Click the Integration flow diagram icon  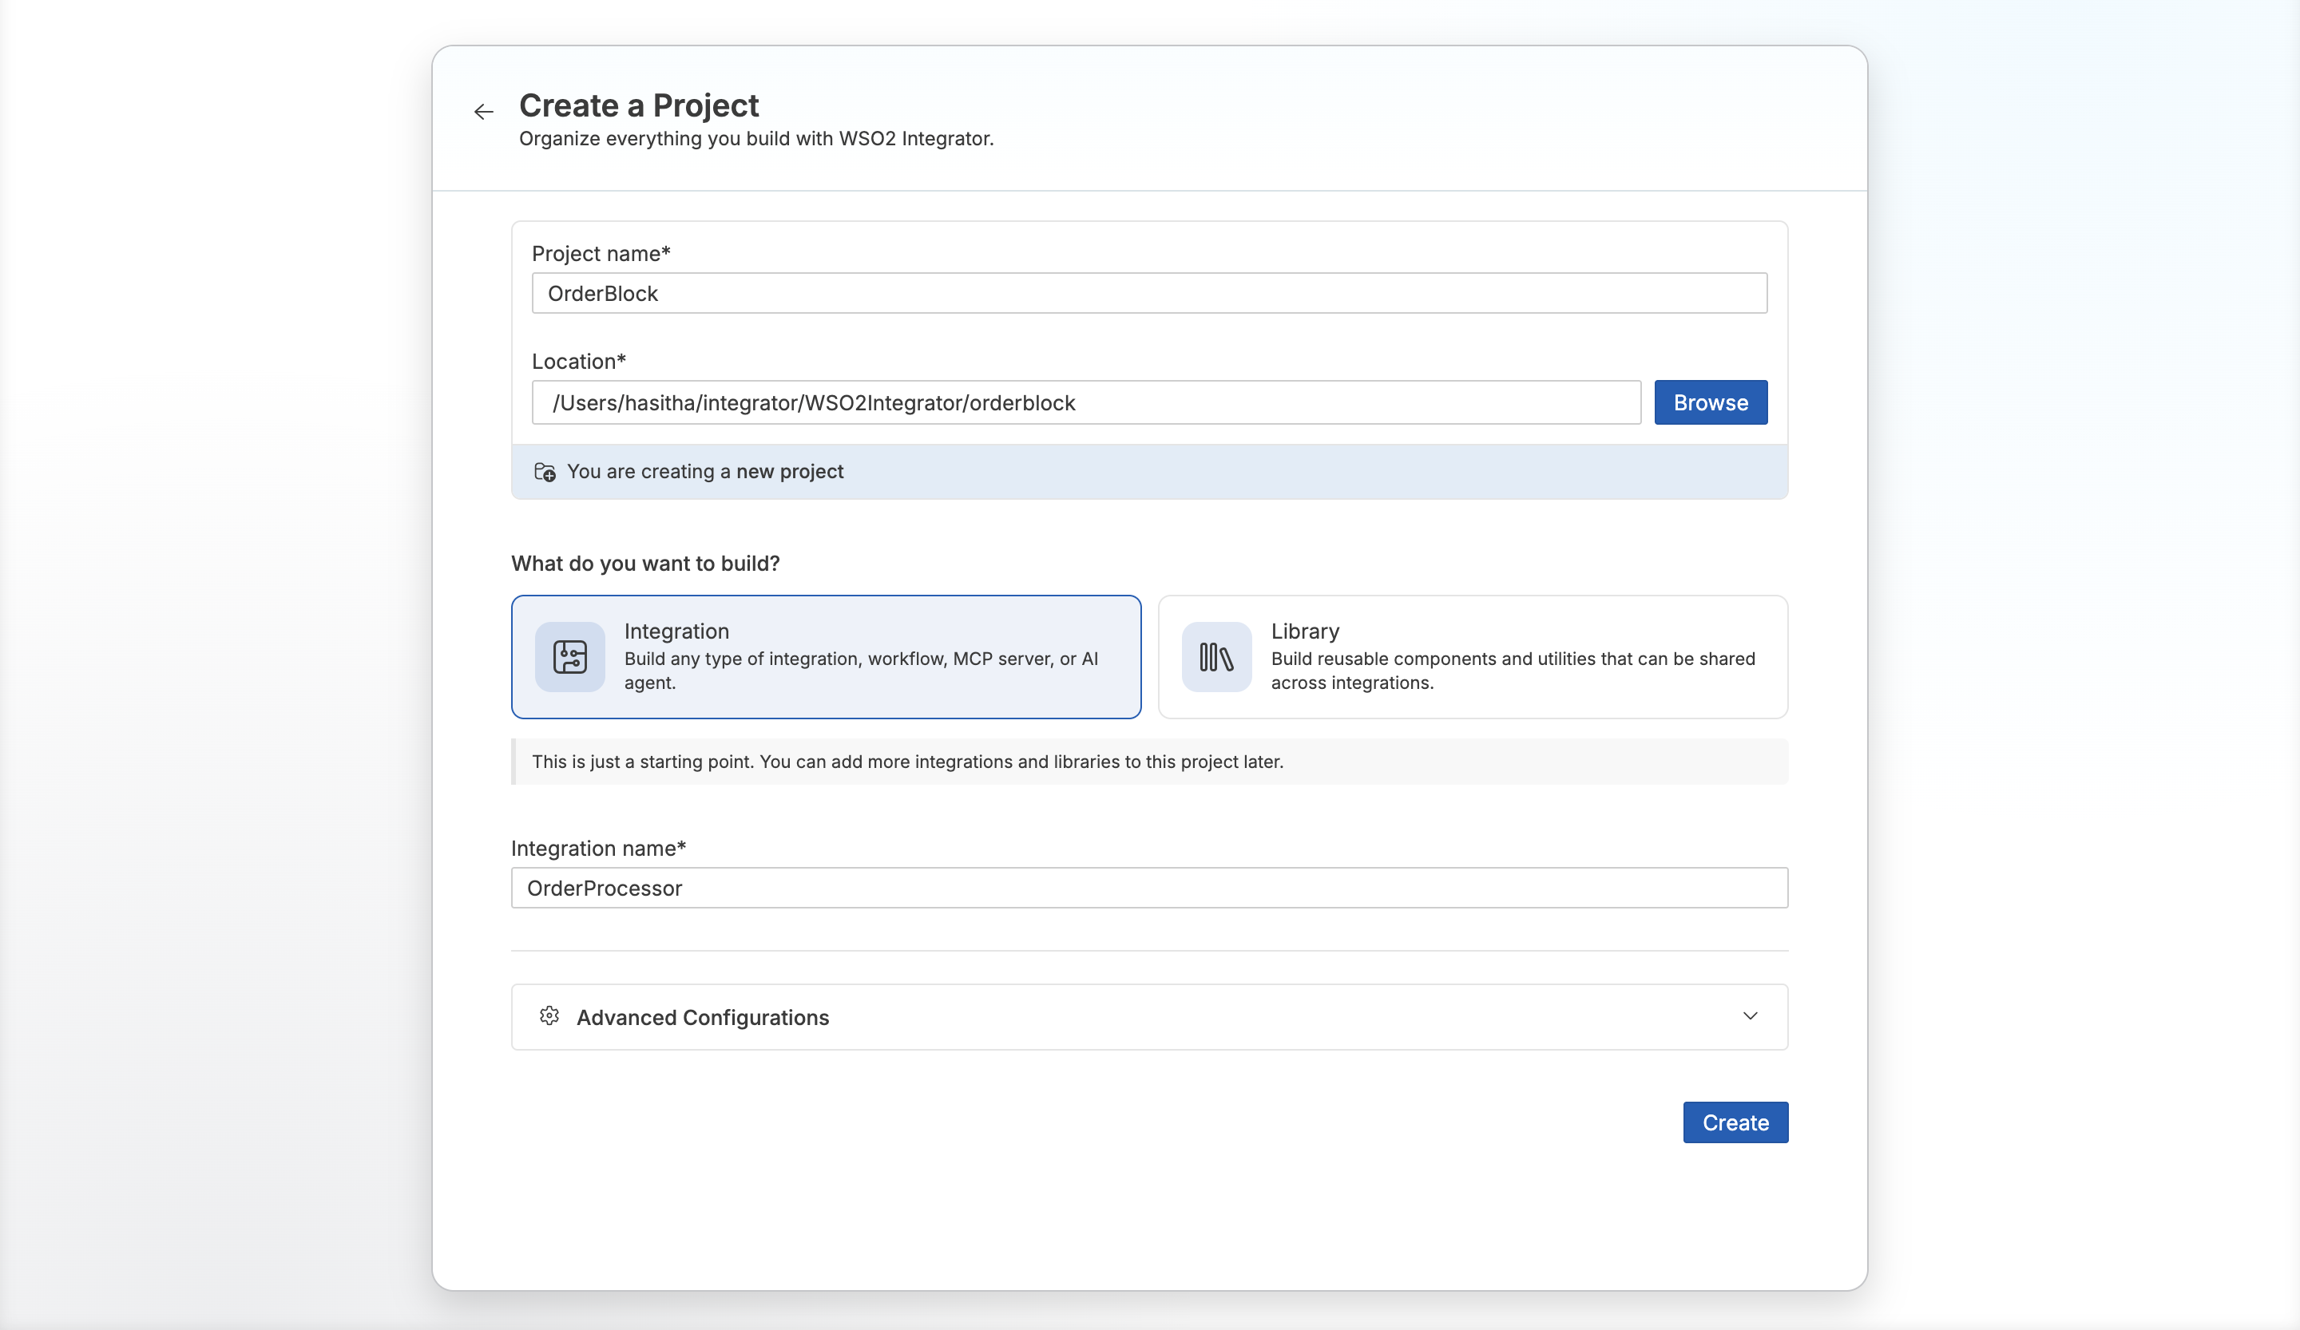click(x=569, y=657)
